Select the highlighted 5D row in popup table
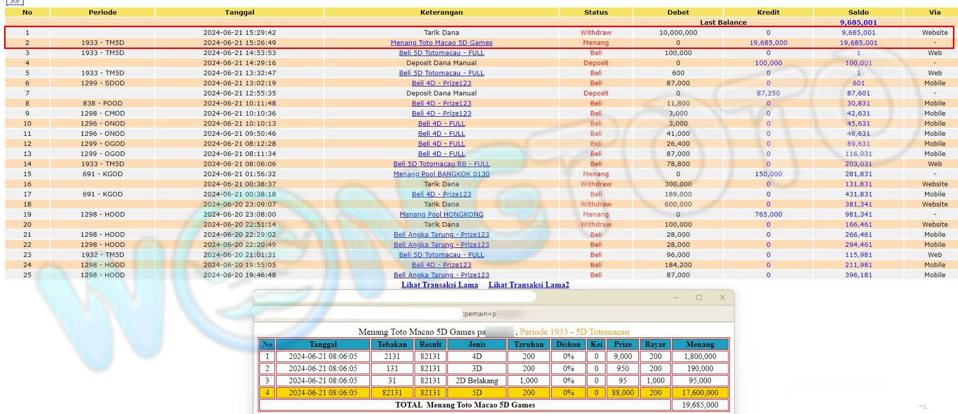 click(x=476, y=392)
